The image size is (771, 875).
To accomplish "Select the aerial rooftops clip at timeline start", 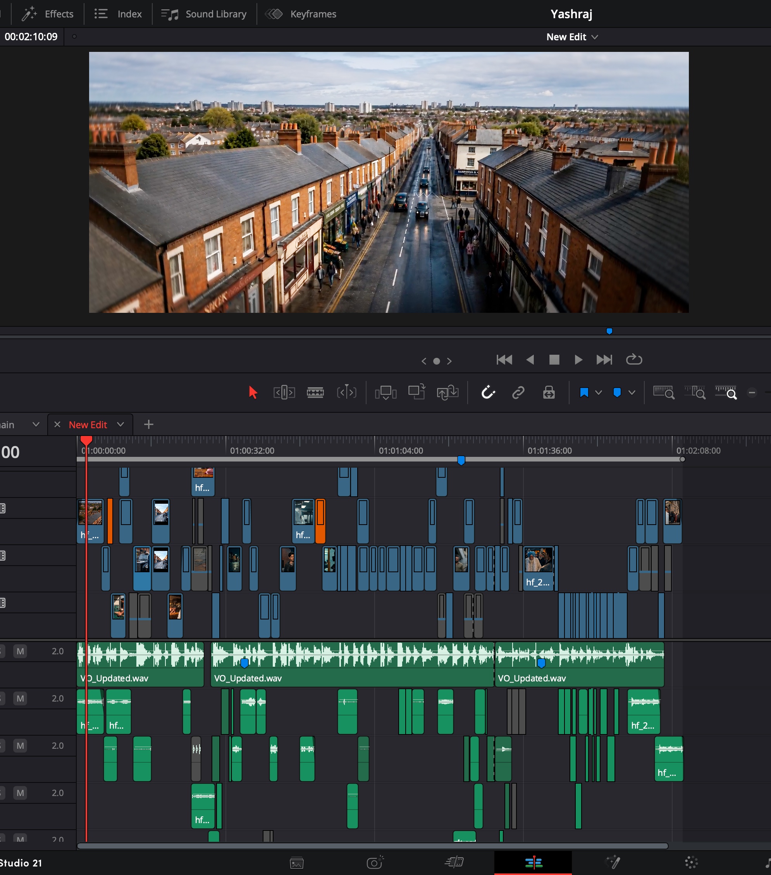I will pyautogui.click(x=90, y=521).
